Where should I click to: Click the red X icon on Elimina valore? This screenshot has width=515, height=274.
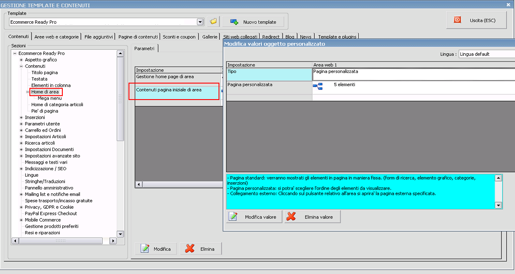(291, 216)
